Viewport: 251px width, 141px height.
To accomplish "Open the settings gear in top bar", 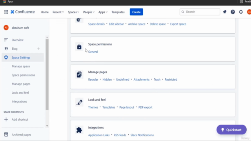I will pos(241,12).
